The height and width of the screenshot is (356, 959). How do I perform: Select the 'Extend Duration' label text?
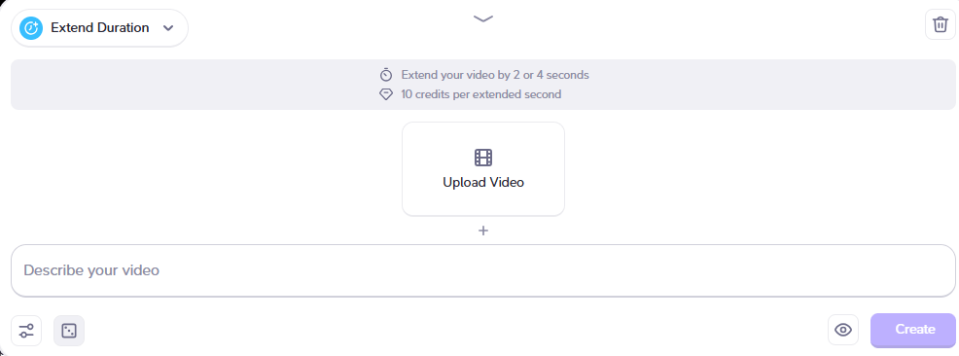coord(99,27)
